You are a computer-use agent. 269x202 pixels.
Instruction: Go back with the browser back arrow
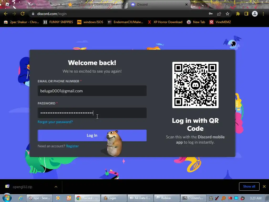6,14
